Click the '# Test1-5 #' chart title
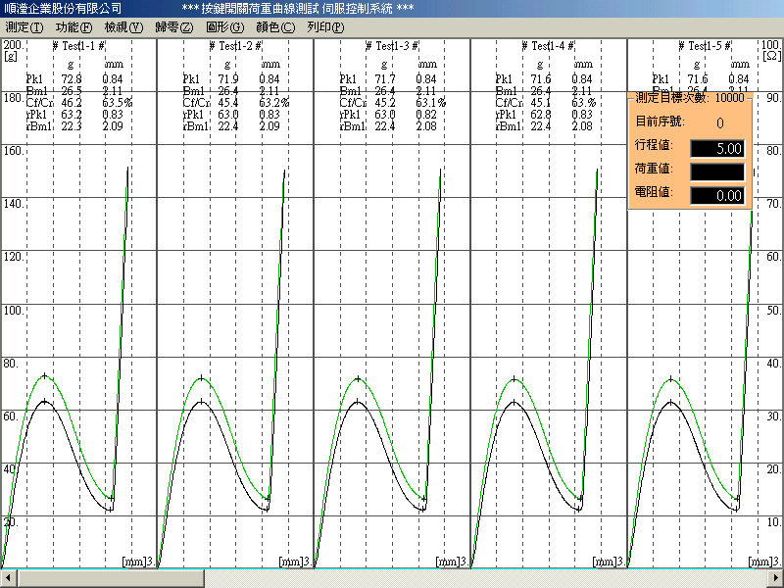The width and height of the screenshot is (784, 588). [705, 46]
